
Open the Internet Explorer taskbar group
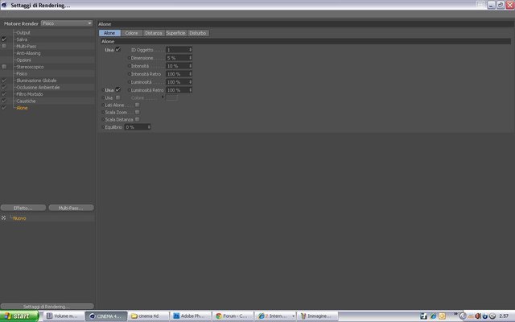pyautogui.click(x=275, y=316)
